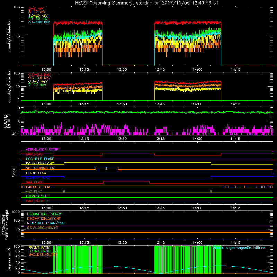The width and height of the screenshot is (277, 277).
Task: Click the olive "REAR_DEC_WEIGHT" legend label
Action: pyautogui.click(x=43, y=228)
